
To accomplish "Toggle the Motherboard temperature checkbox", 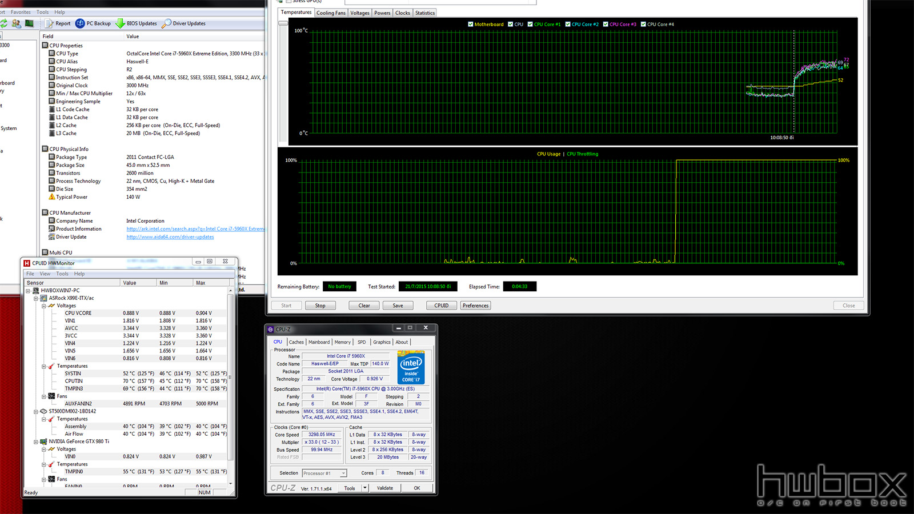I will tap(470, 24).
